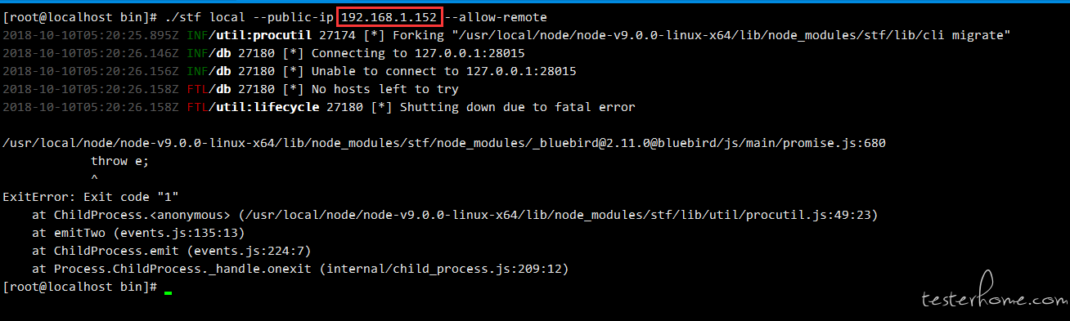Click the 'ChildProcess.emit (events.js:224:7)' line

coord(182,251)
